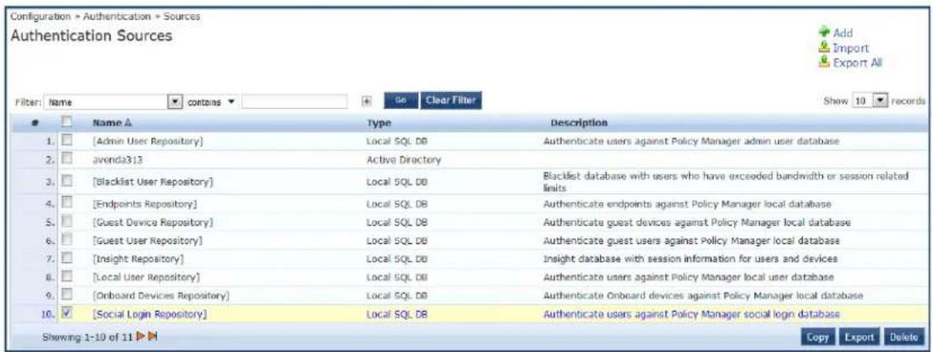This screenshot has height=352, width=932.
Task: Open the Filter Name field dropdown
Action: pyautogui.click(x=114, y=101)
